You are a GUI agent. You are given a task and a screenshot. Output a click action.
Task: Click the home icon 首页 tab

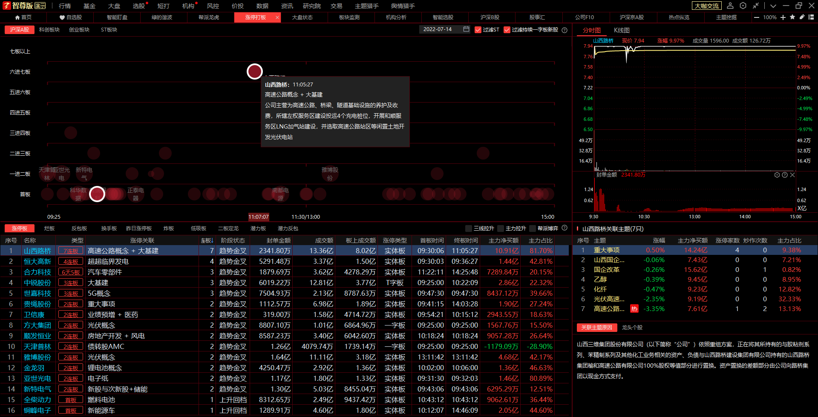pos(23,17)
